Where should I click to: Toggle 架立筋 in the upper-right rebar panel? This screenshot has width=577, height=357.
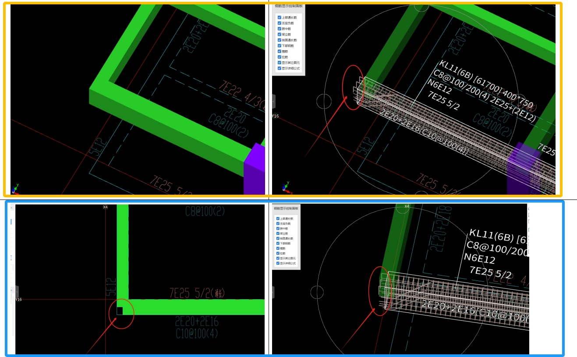[279, 34]
